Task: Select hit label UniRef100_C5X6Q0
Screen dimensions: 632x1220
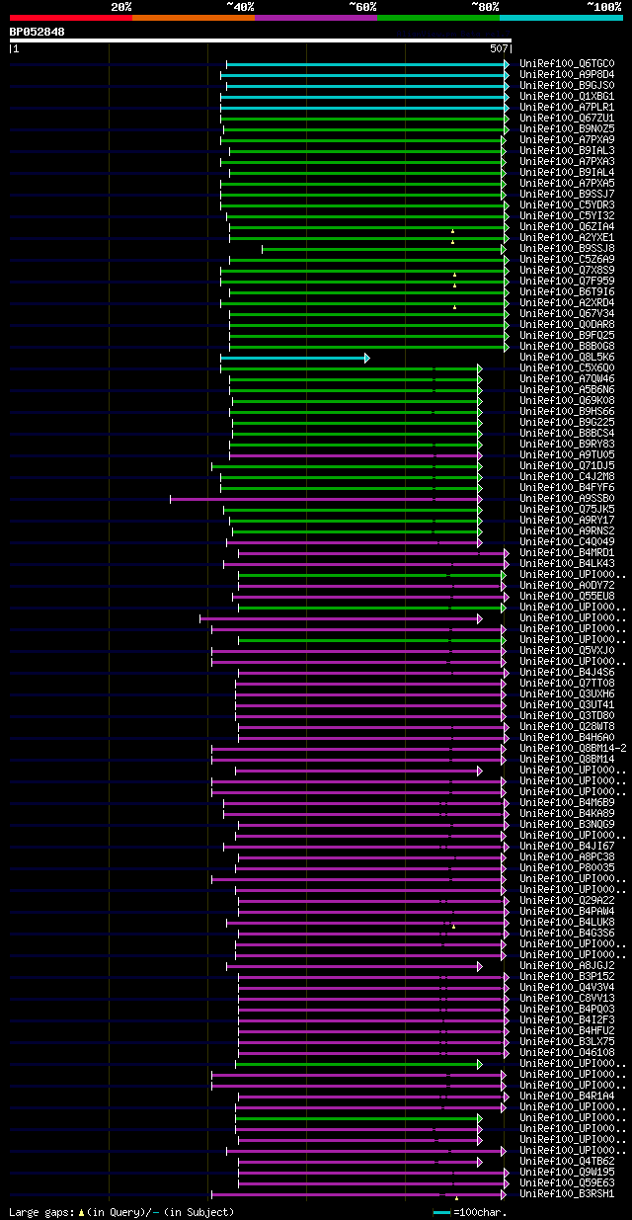Action: click(567, 367)
